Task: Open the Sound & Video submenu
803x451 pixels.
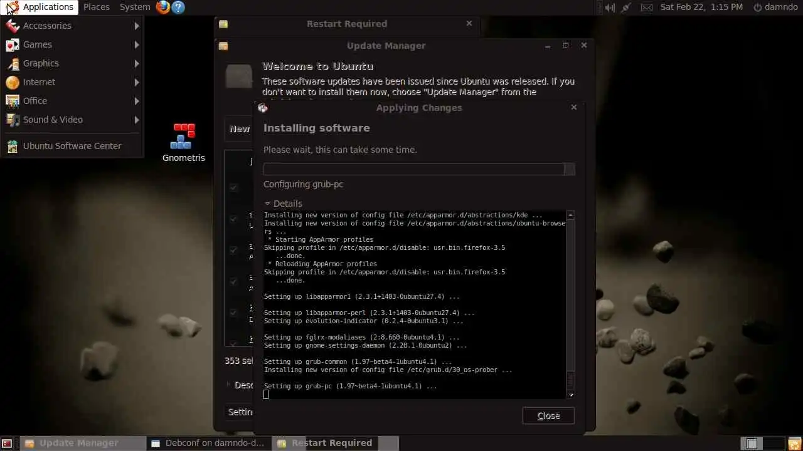Action: click(x=72, y=120)
